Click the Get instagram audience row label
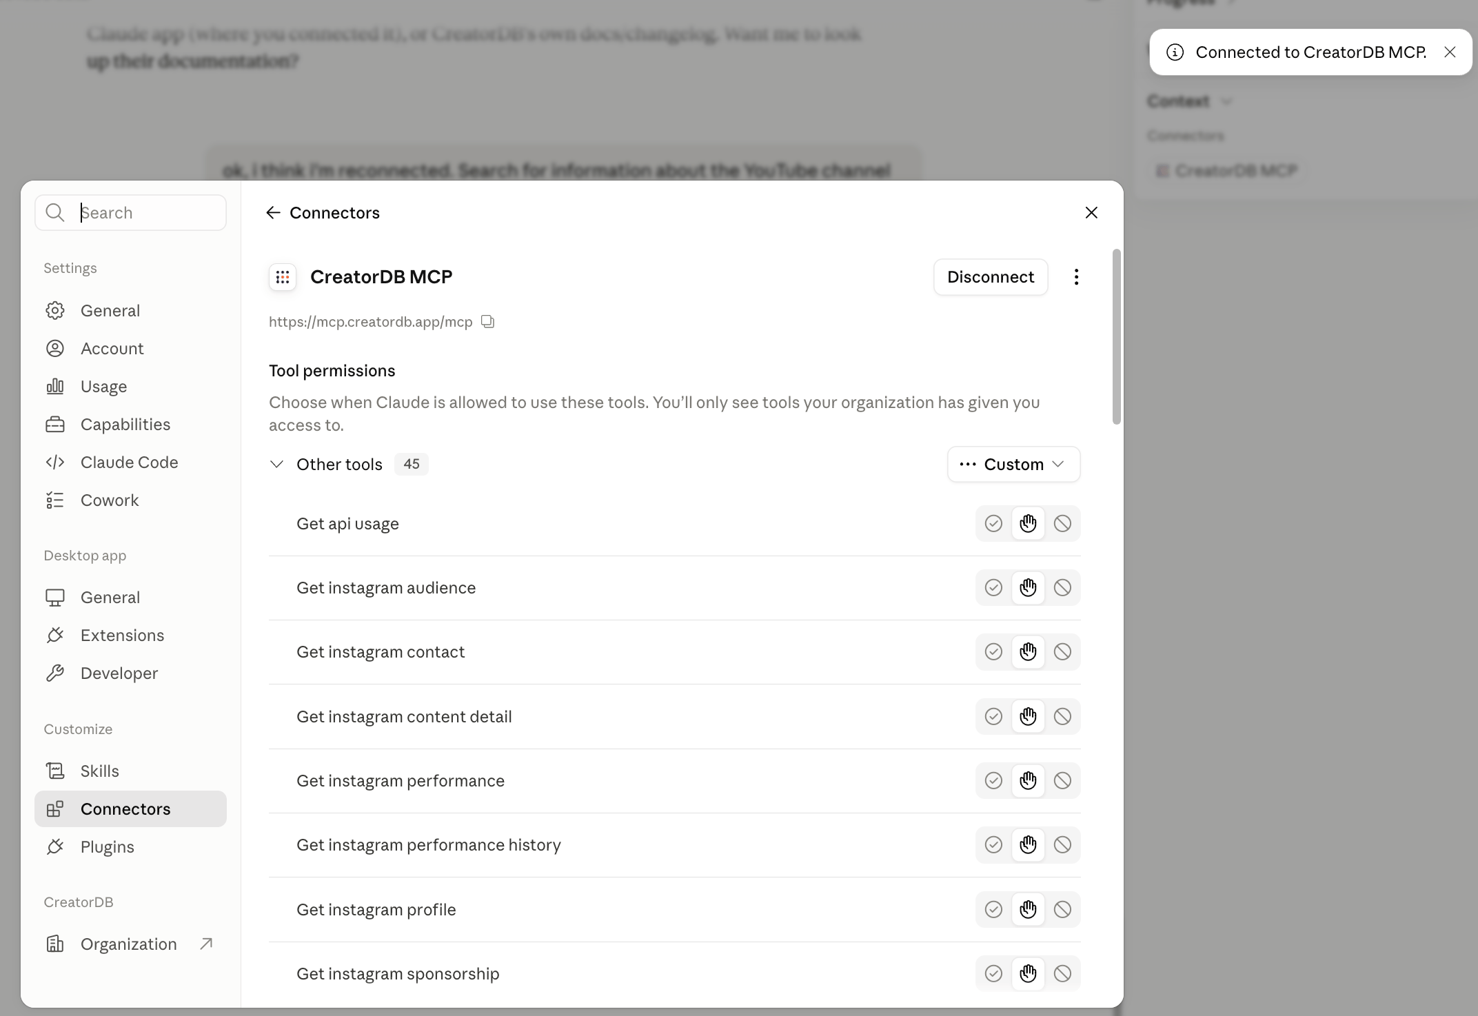1478x1016 pixels. point(386,588)
